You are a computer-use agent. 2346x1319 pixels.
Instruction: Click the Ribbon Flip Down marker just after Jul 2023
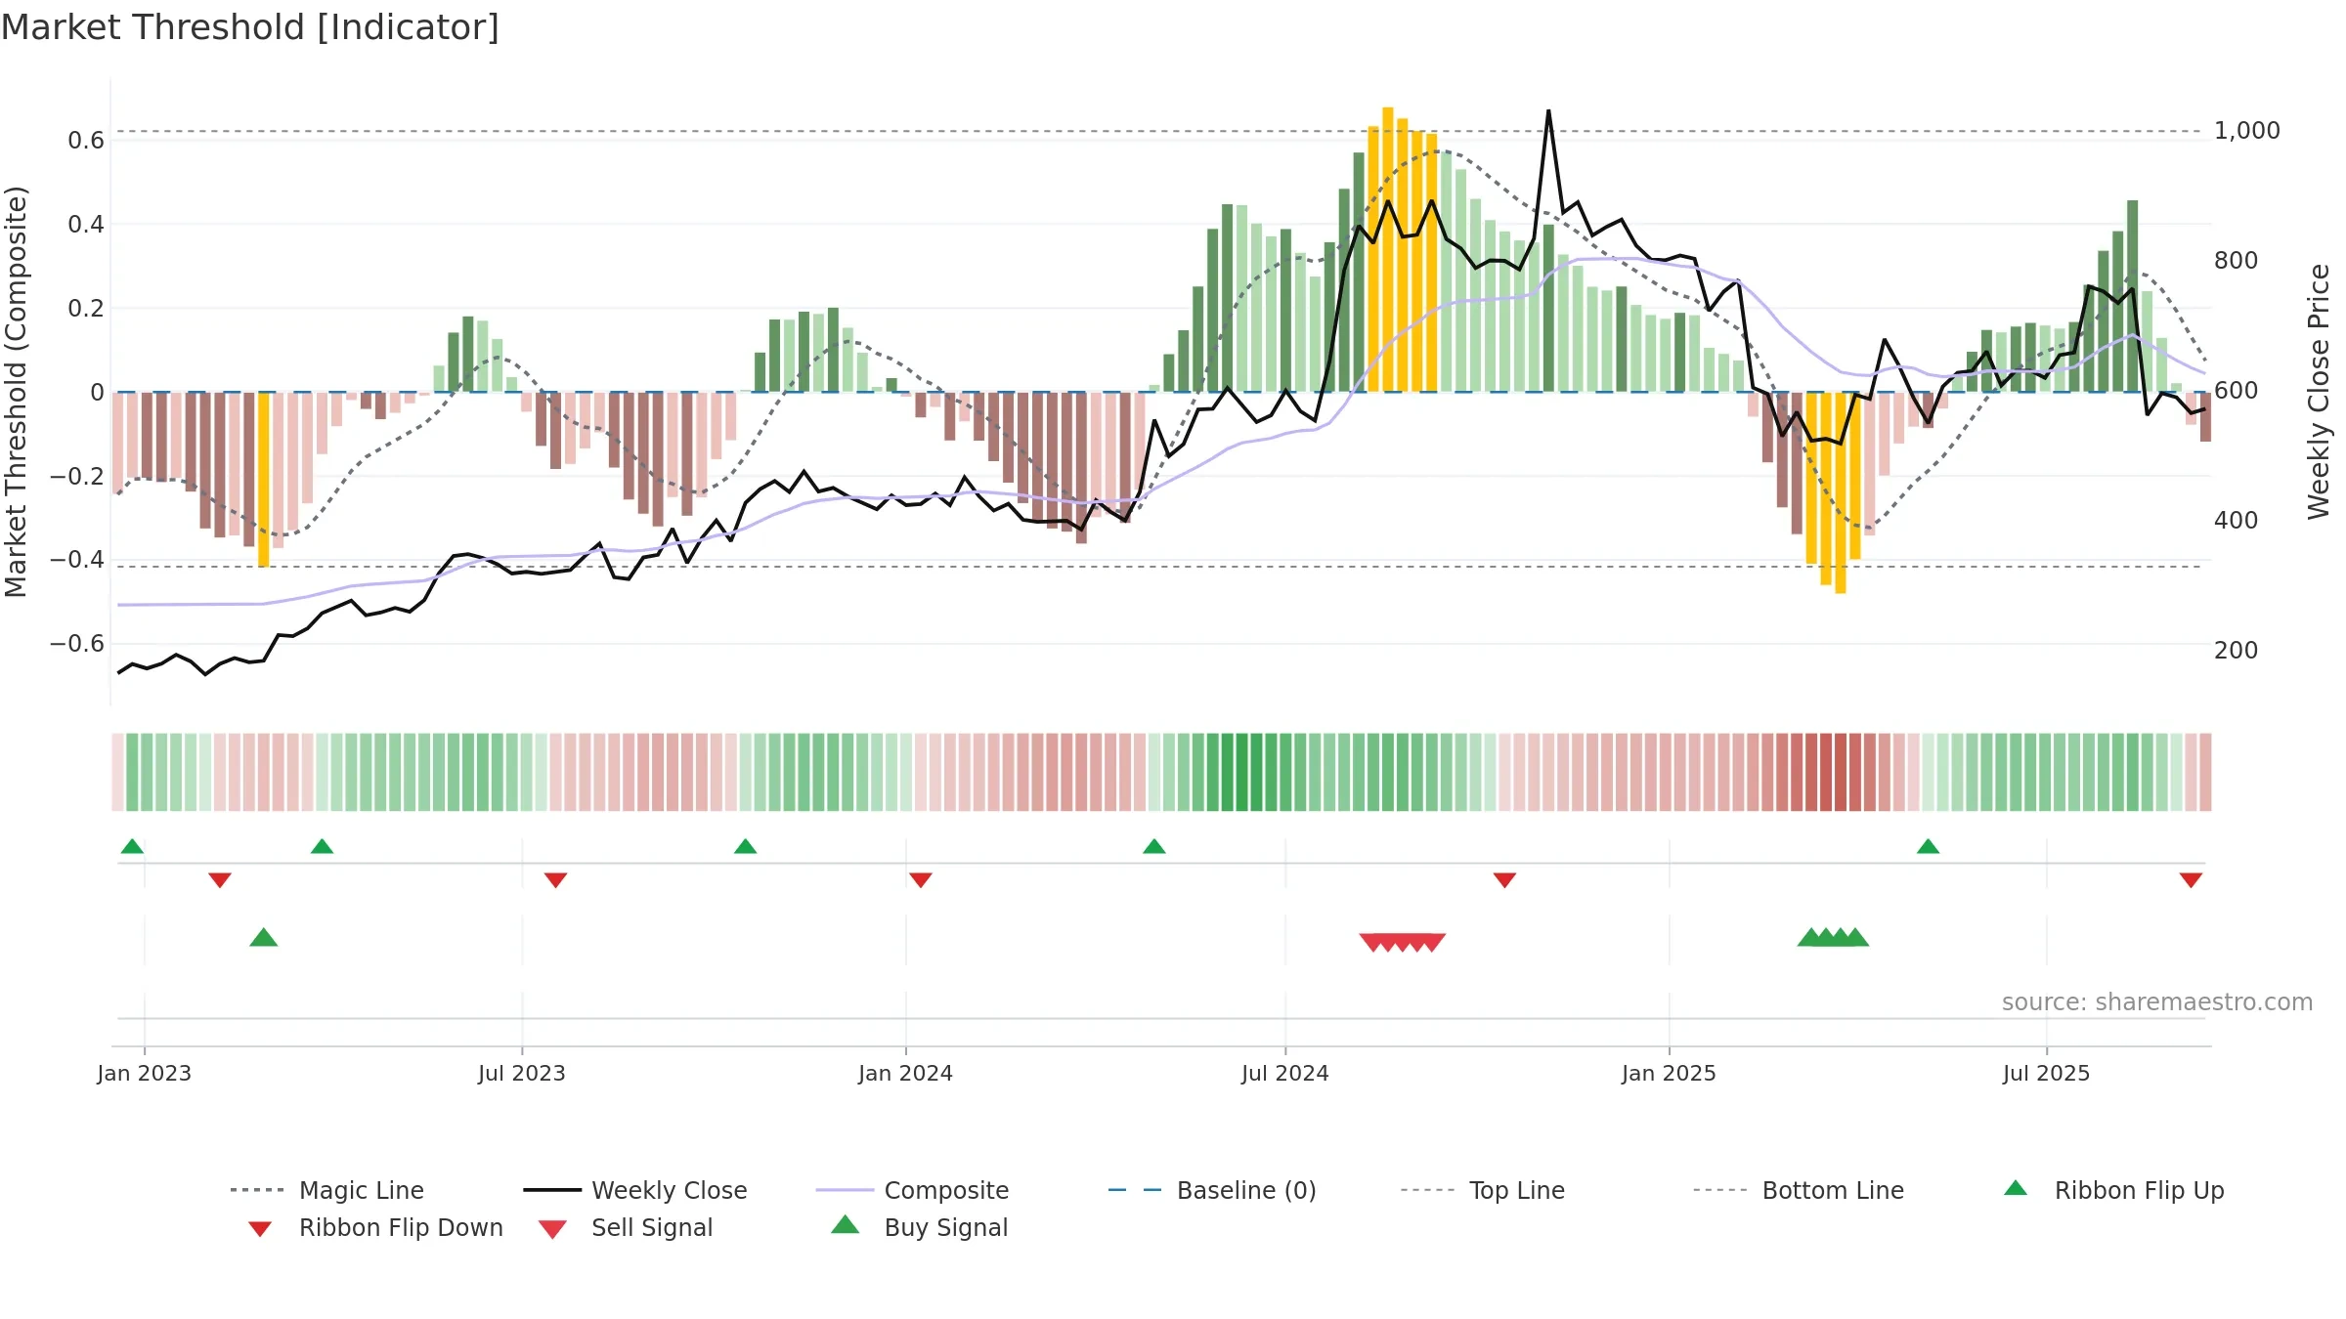pos(555,880)
